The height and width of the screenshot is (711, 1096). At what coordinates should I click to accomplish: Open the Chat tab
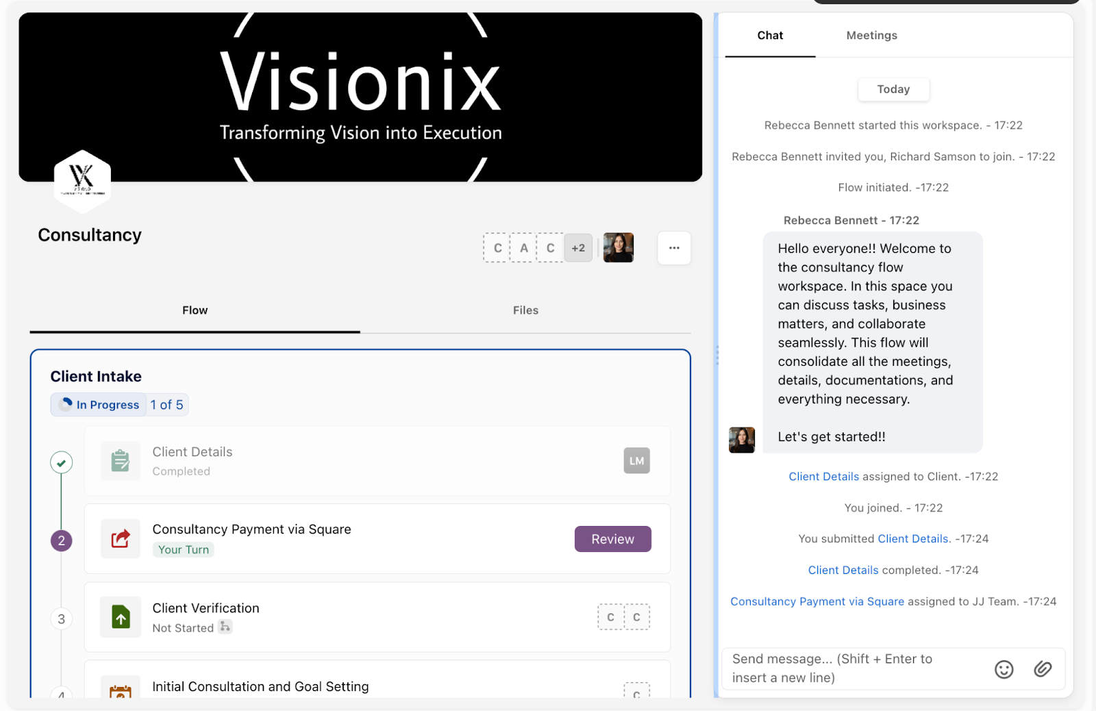[x=770, y=36]
